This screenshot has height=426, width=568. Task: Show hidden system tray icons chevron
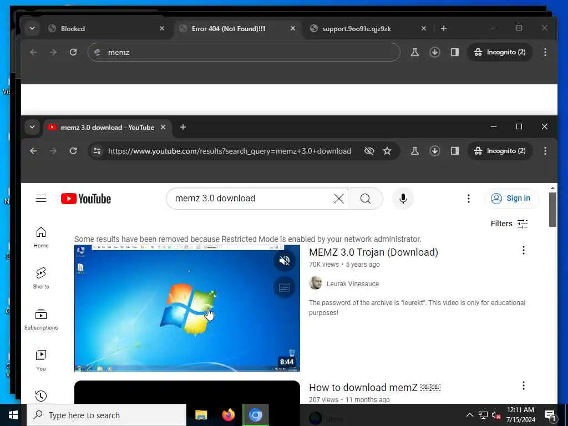click(469, 415)
